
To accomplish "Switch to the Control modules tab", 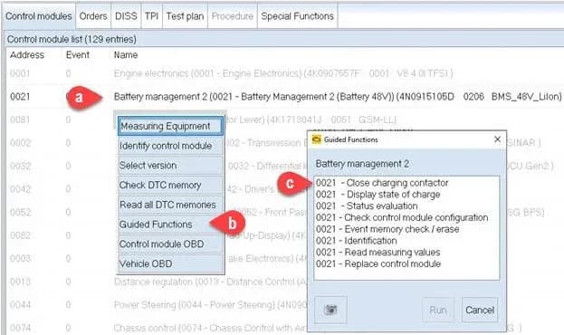I will pyautogui.click(x=39, y=16).
